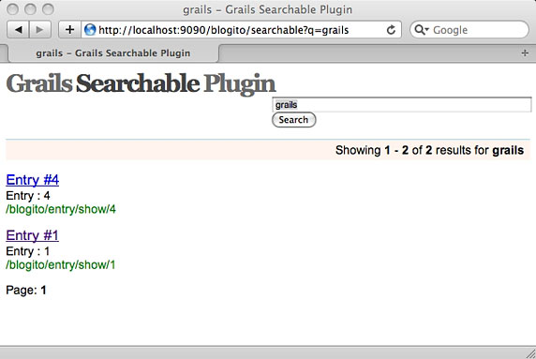Open the Google search magnifier dropdown
This screenshot has height=359, width=536.
(x=421, y=30)
